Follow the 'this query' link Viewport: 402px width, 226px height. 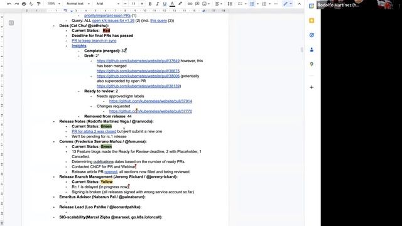158,21
